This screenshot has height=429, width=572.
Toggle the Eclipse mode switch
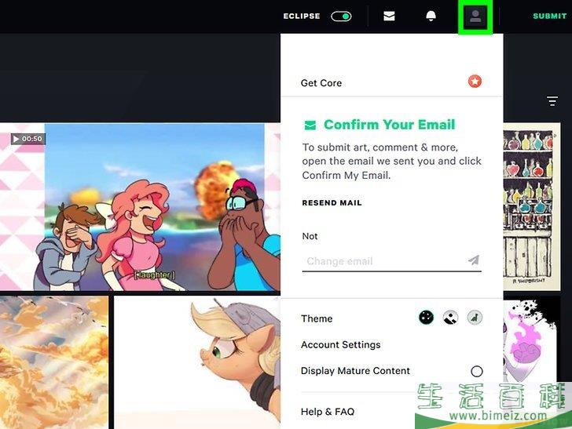point(341,16)
